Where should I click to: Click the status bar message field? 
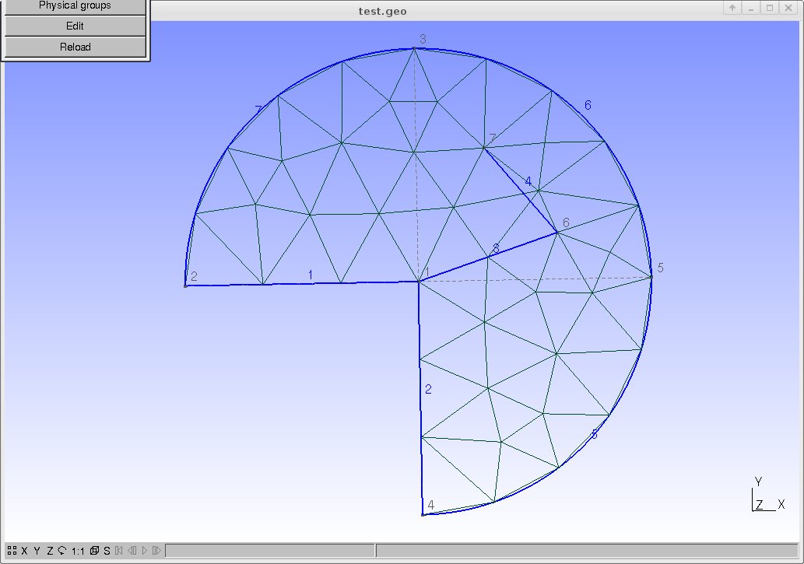[x=270, y=551]
